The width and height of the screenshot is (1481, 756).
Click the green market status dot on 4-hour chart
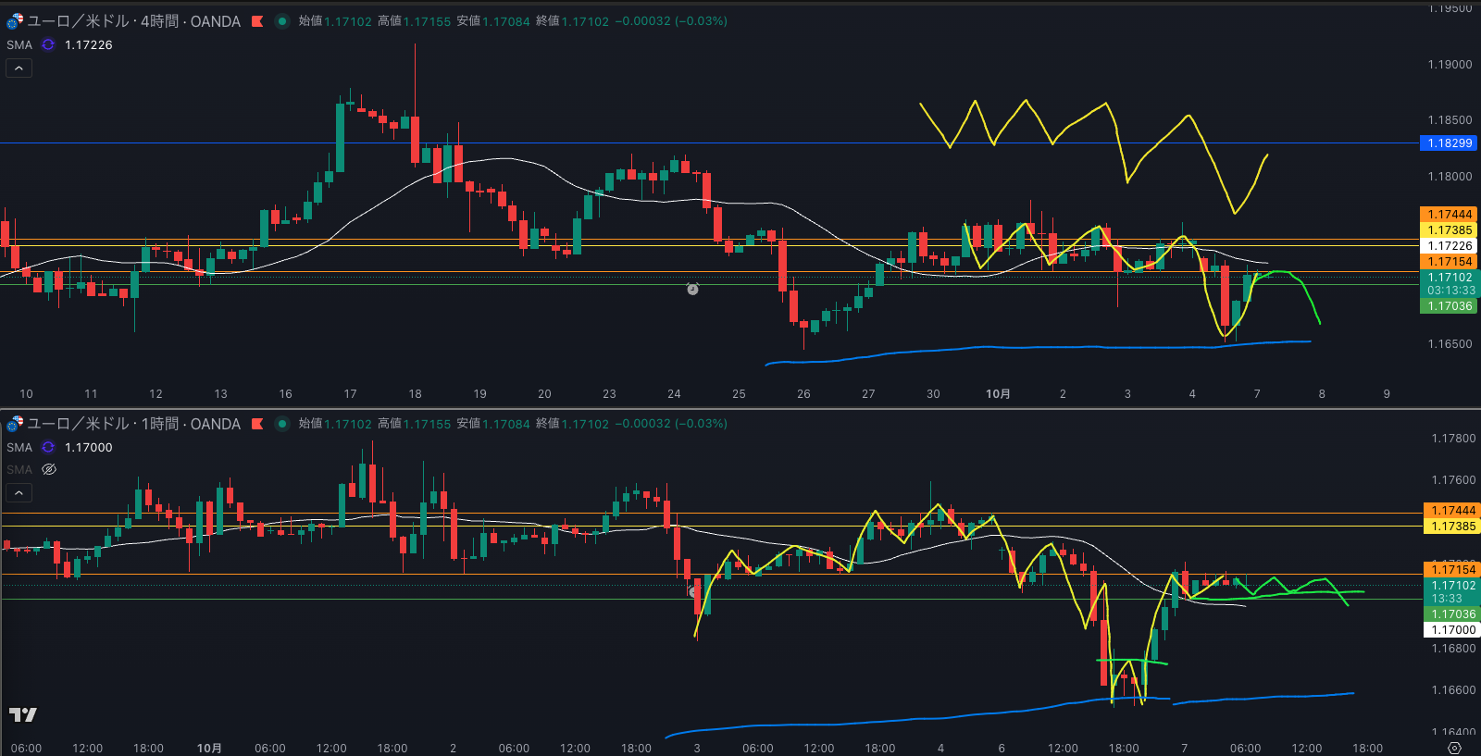(x=282, y=21)
